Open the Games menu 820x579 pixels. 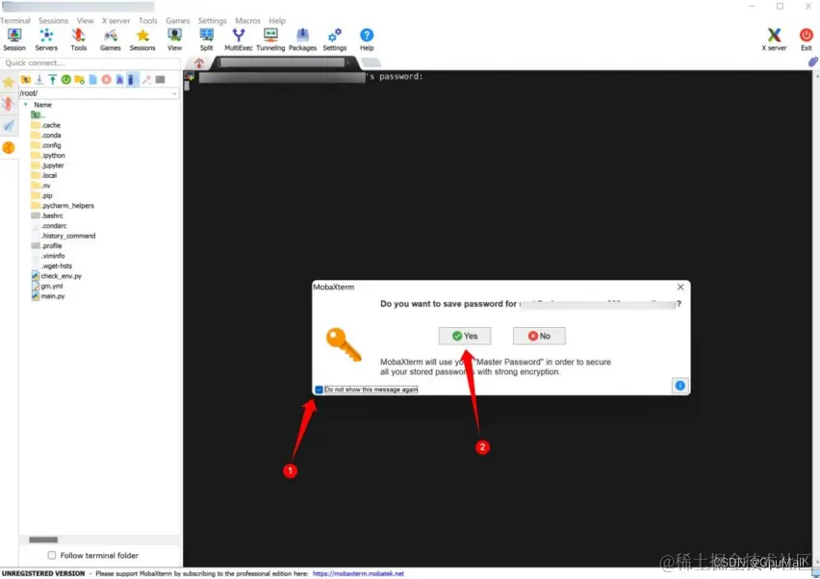coord(177,21)
